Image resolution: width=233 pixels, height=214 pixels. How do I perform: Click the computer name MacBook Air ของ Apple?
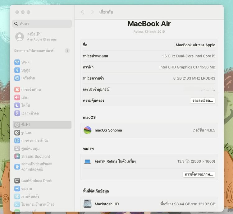(195, 45)
